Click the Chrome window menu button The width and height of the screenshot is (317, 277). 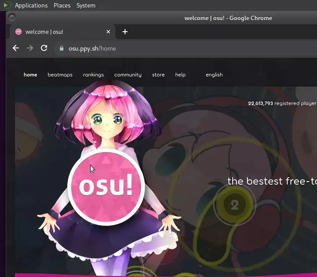pos(12,17)
